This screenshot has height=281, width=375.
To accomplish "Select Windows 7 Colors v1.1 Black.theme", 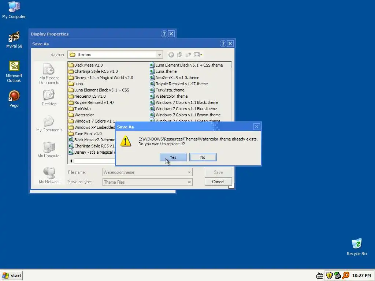I will tap(184, 102).
